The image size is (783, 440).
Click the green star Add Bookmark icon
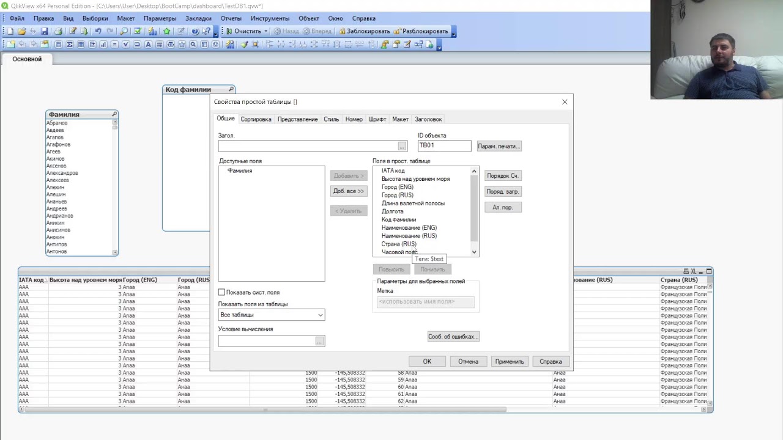[x=166, y=31]
